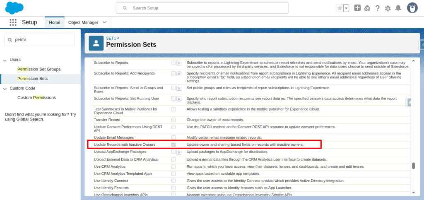This screenshot has height=200, width=424.
Task: Click the Permission Sets header icon
Action: 96,43
